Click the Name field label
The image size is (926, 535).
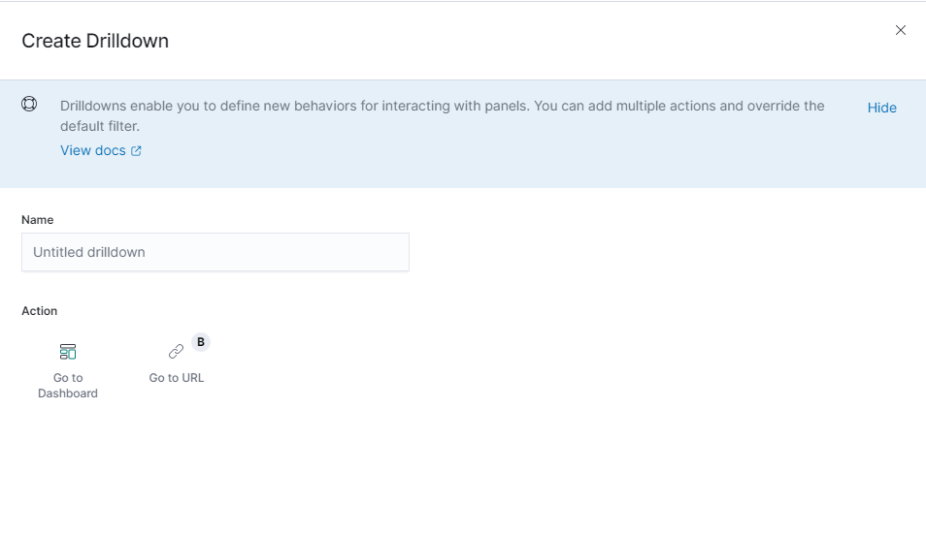pos(38,219)
